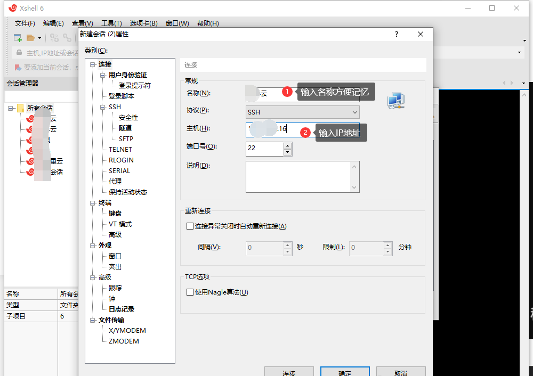533x376 pixels.
Task: Click the Xshell 6 logo icon
Action: 13,8
